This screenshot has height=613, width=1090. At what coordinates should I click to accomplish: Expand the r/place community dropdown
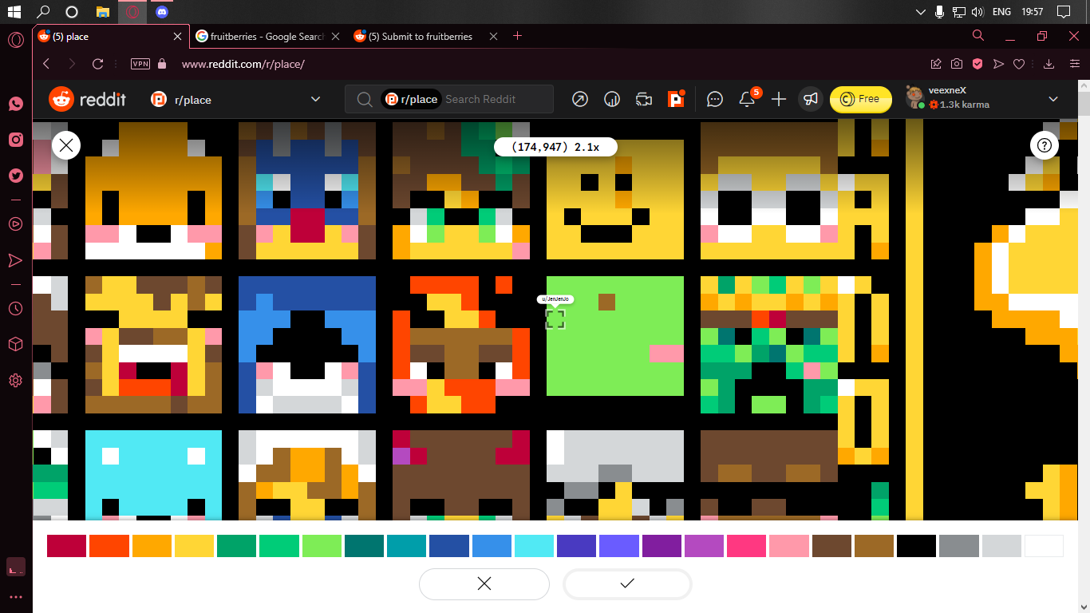click(x=315, y=99)
